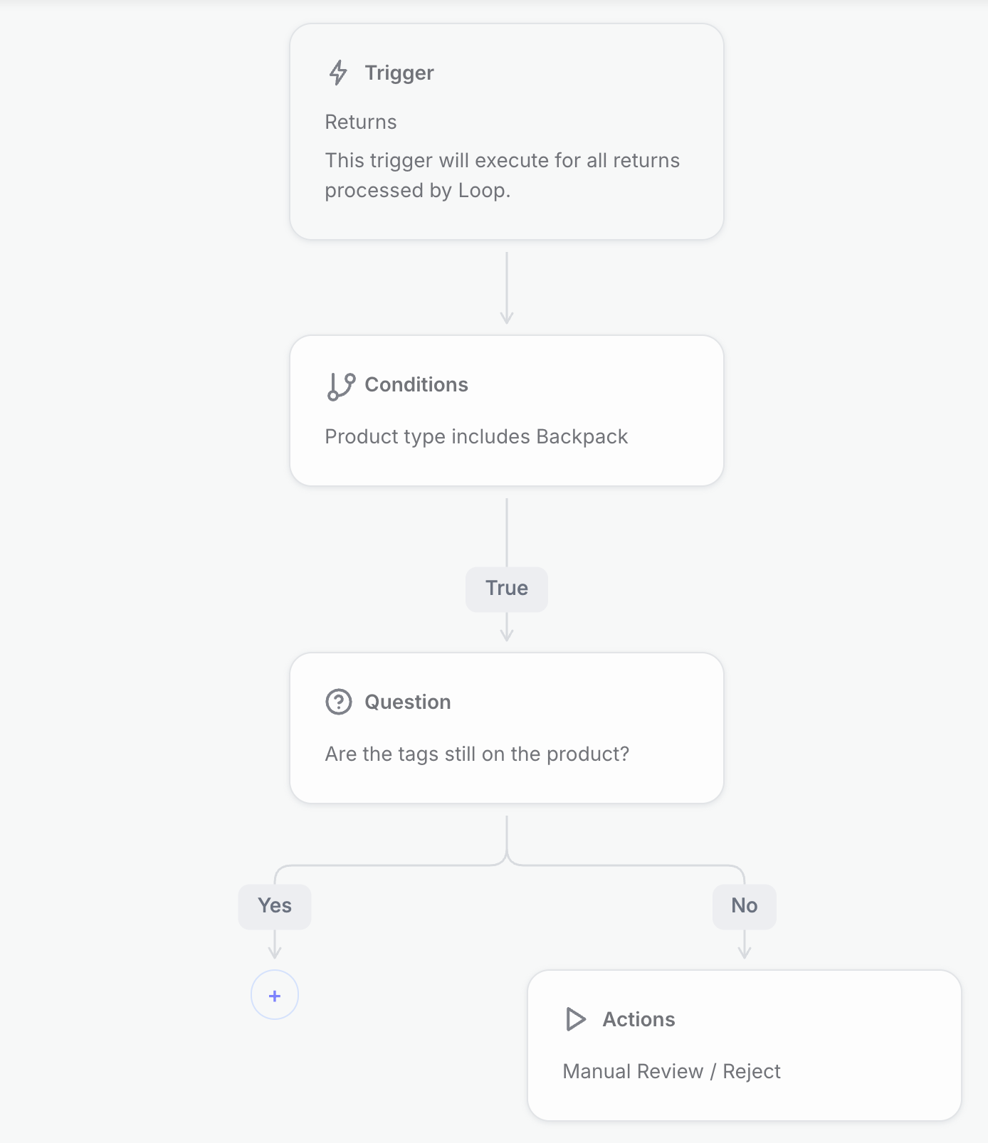Select the True branch label
Viewport: 988px width, 1143px height.
tap(507, 589)
